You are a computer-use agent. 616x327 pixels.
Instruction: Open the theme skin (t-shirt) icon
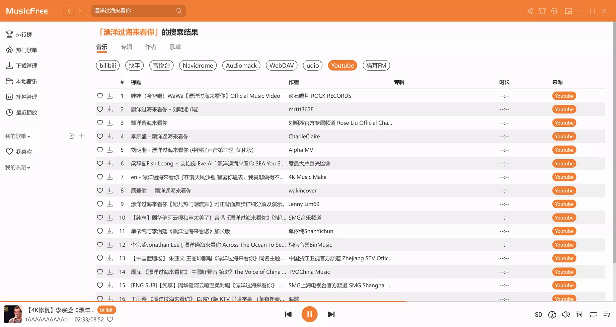(x=542, y=11)
